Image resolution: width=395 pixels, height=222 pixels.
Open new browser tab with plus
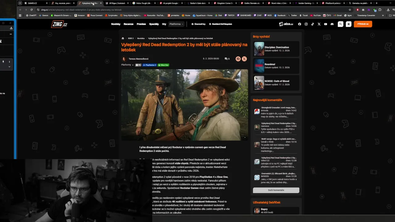pos(376,3)
